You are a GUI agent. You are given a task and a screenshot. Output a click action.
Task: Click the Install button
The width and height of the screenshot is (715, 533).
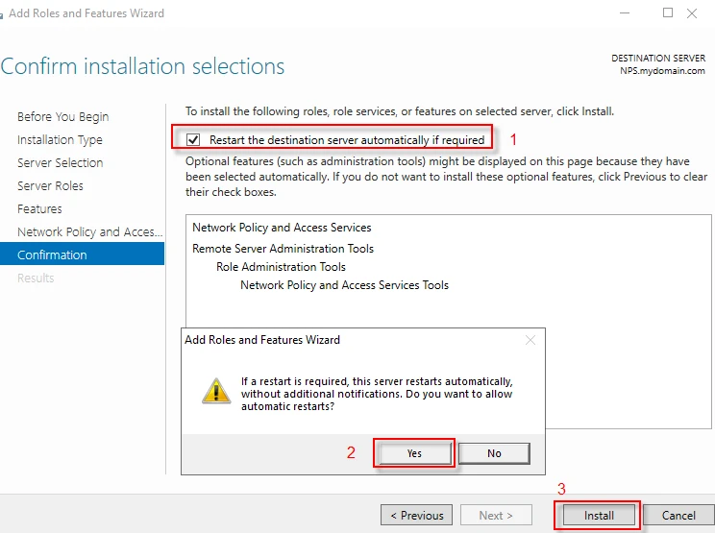pyautogui.click(x=599, y=516)
